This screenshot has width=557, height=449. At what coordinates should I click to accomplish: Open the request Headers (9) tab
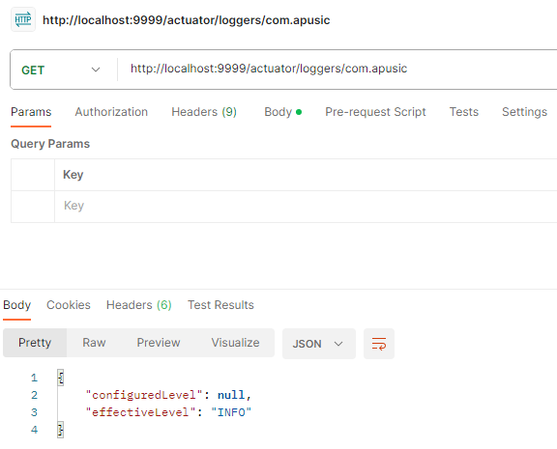point(204,112)
